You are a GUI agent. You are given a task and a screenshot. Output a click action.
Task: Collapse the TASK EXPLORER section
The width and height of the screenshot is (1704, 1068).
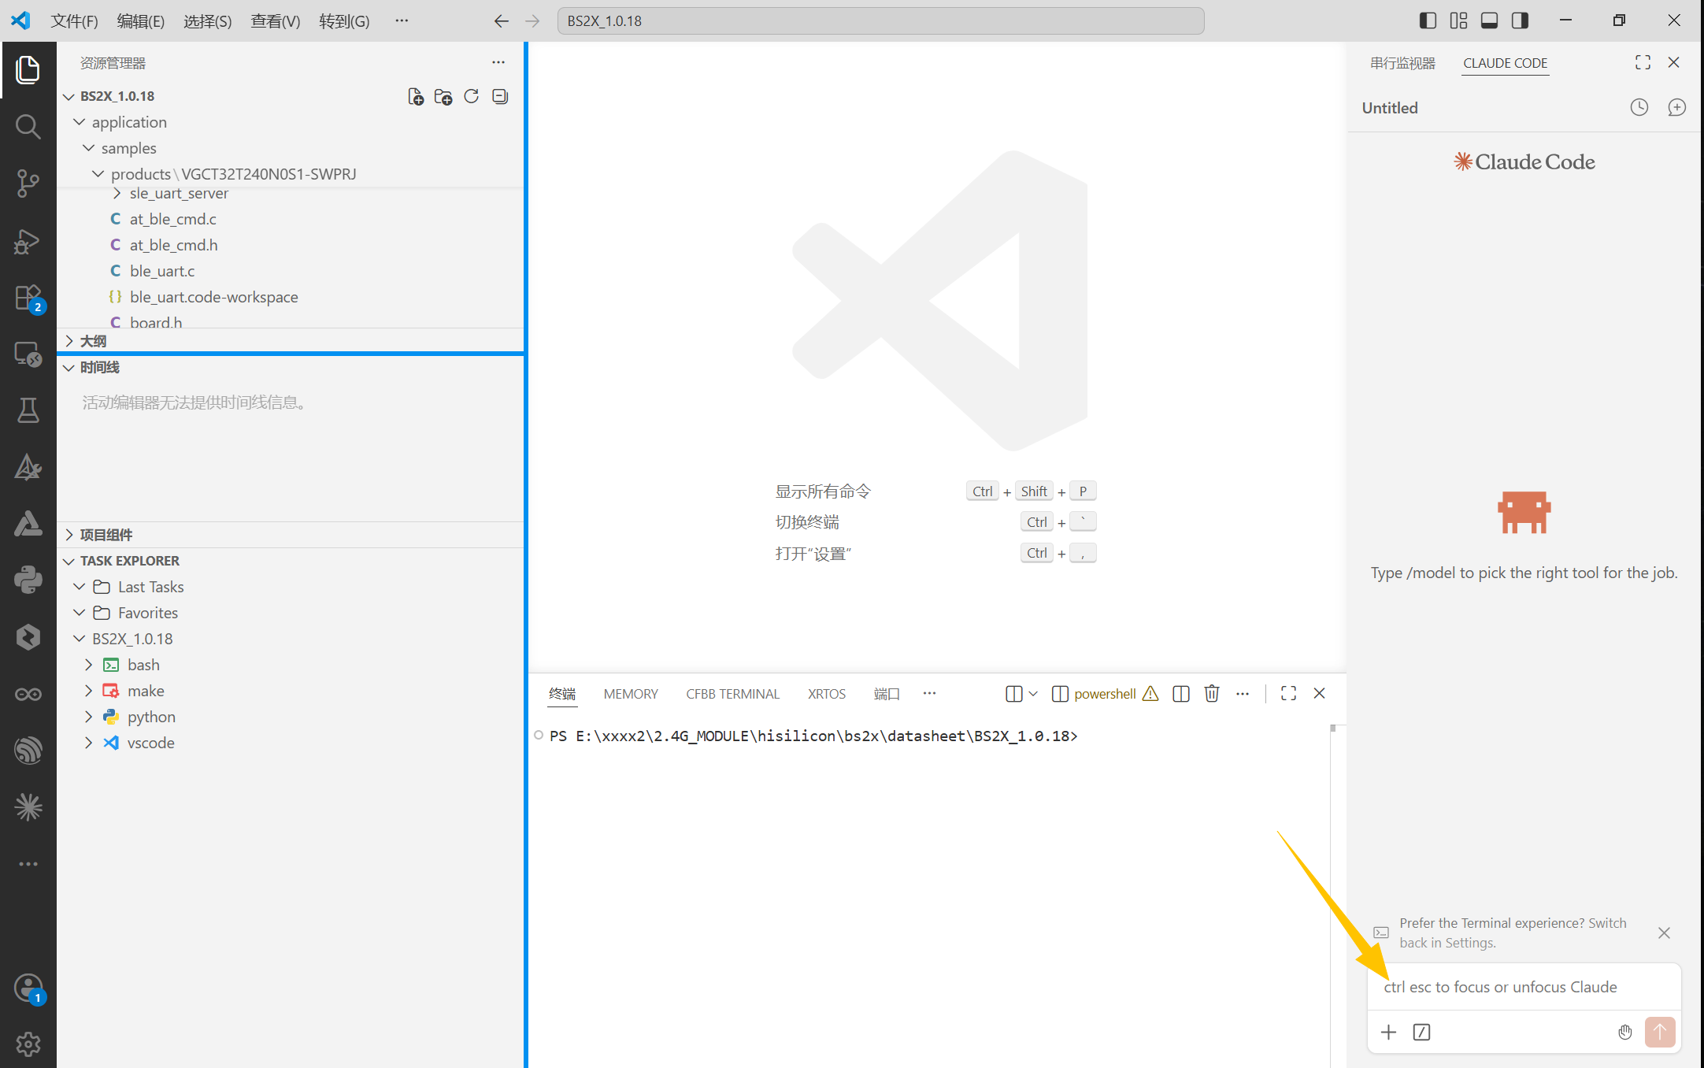point(69,561)
